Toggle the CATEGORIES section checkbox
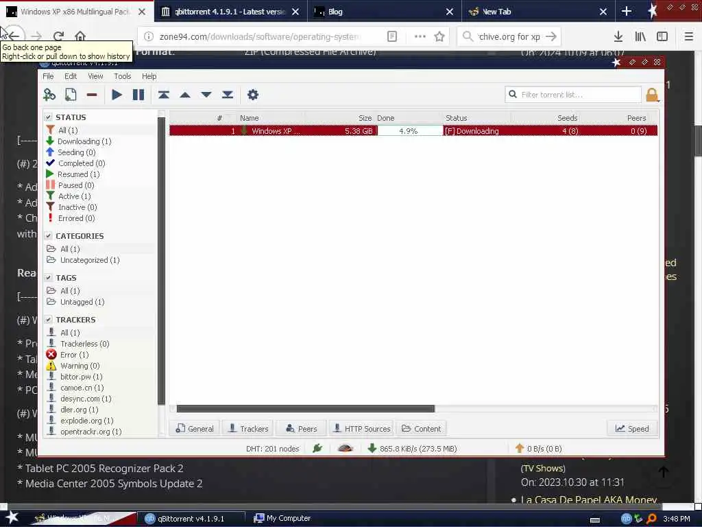 (49, 236)
